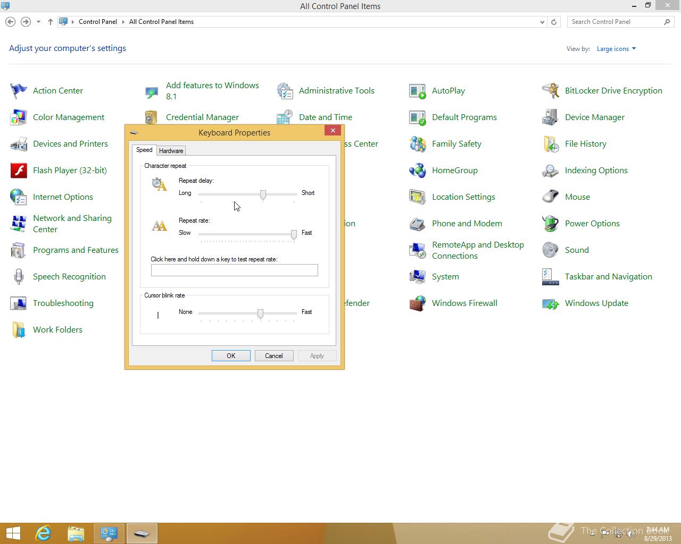Screen dimensions: 681x544
Task: Open Windows Update icon
Action: point(551,303)
